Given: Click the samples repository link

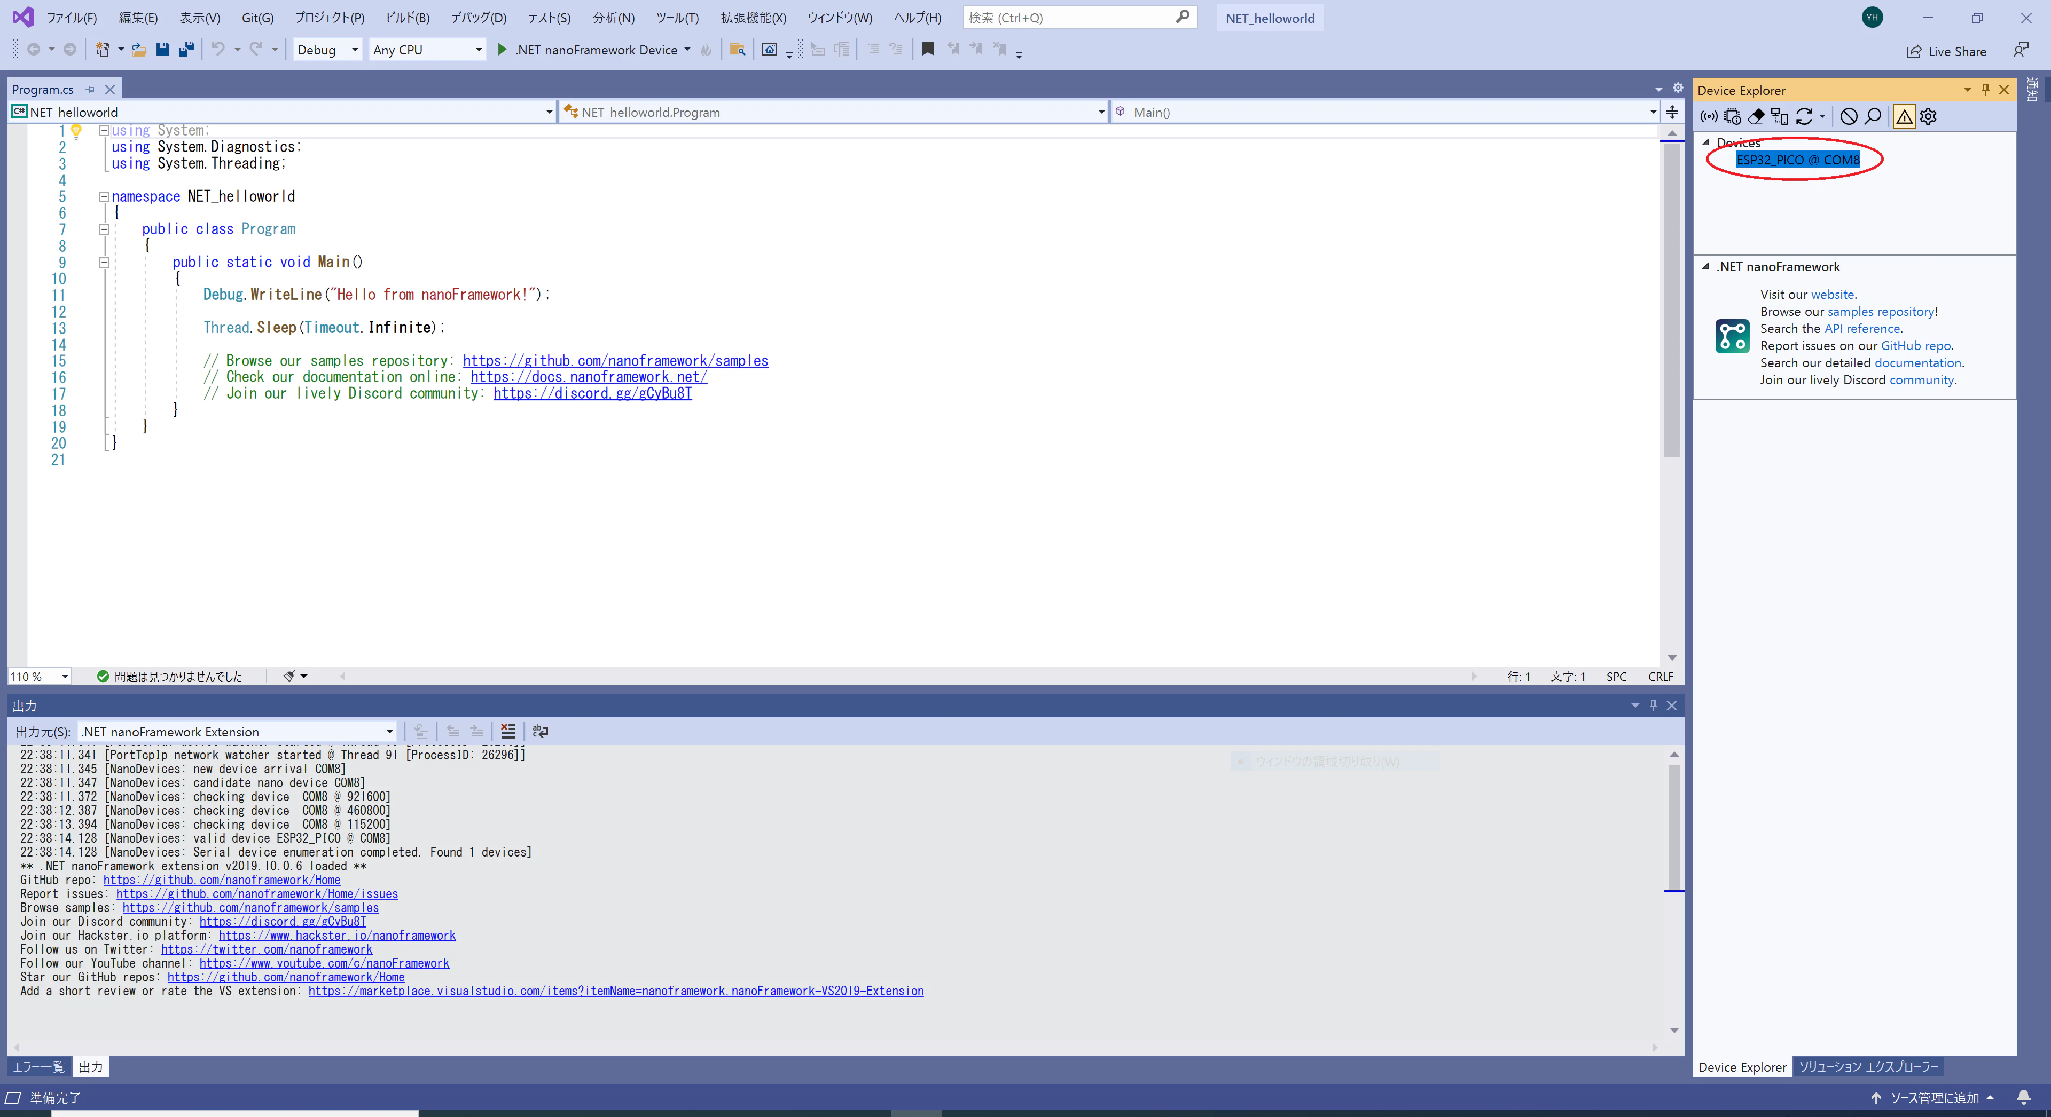Looking at the screenshot, I should pyautogui.click(x=1881, y=311).
